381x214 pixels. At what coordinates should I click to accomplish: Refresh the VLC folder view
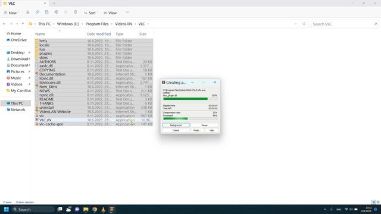(304, 24)
